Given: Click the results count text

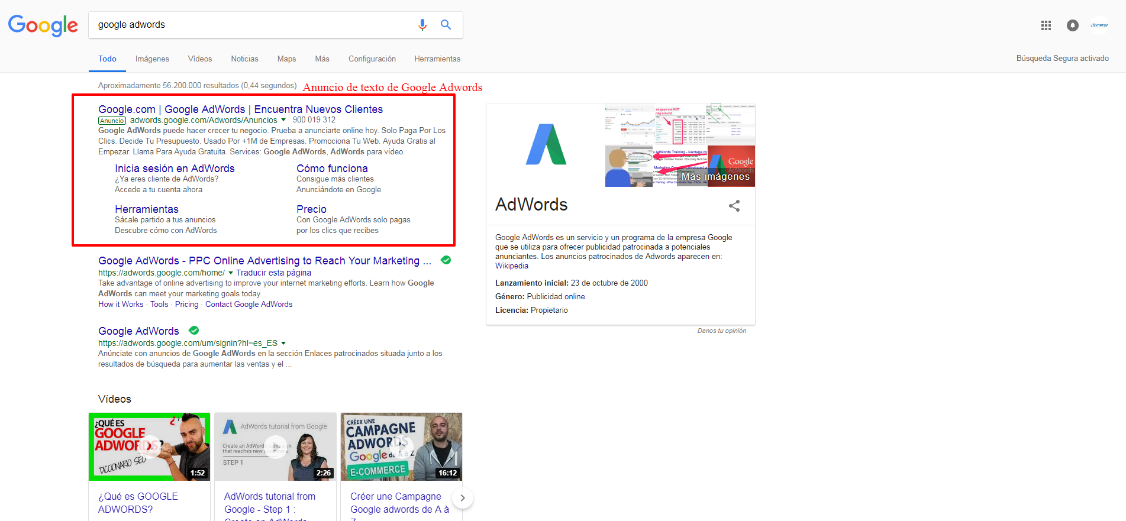Looking at the screenshot, I should [197, 85].
